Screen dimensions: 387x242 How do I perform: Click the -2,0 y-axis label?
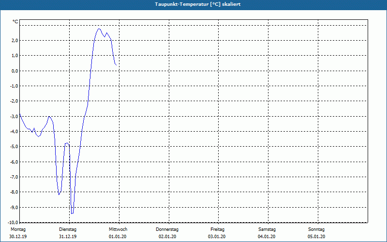14,101
